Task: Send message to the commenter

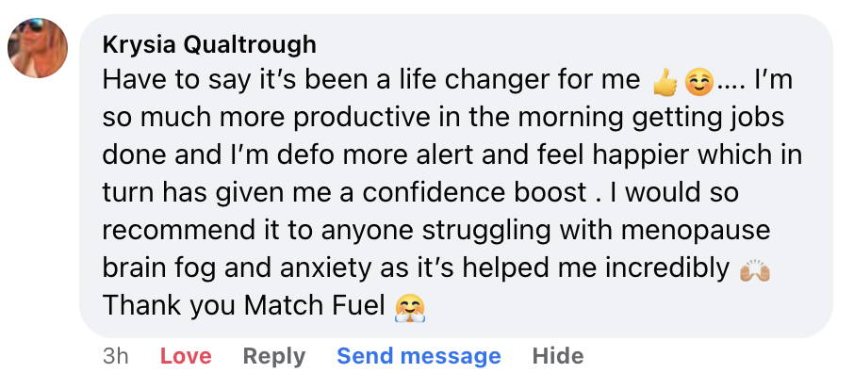Action: [x=419, y=356]
